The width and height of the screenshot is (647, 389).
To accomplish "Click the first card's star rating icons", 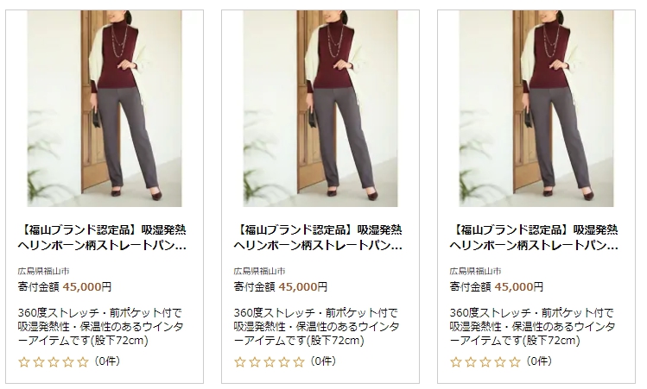I will (x=54, y=362).
